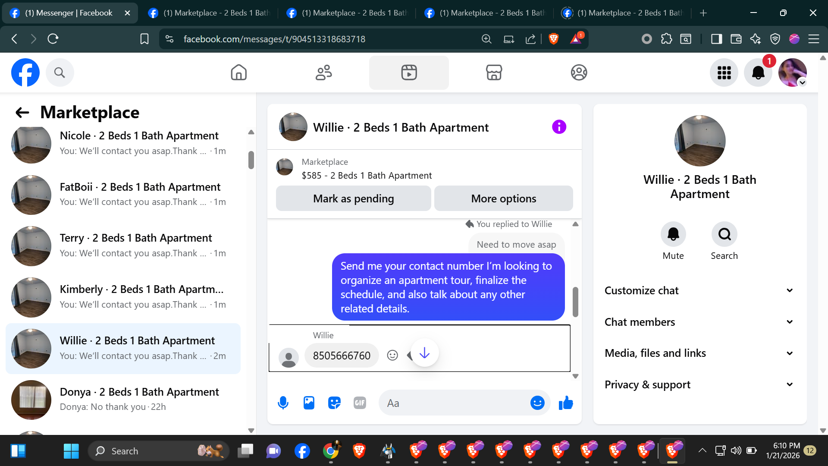Send a thumbs up like
828x466 pixels.
tap(566, 403)
